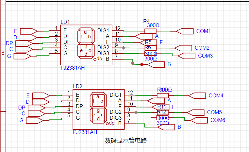
Task: Select the LD1 designator label
Action: pyautogui.click(x=65, y=22)
